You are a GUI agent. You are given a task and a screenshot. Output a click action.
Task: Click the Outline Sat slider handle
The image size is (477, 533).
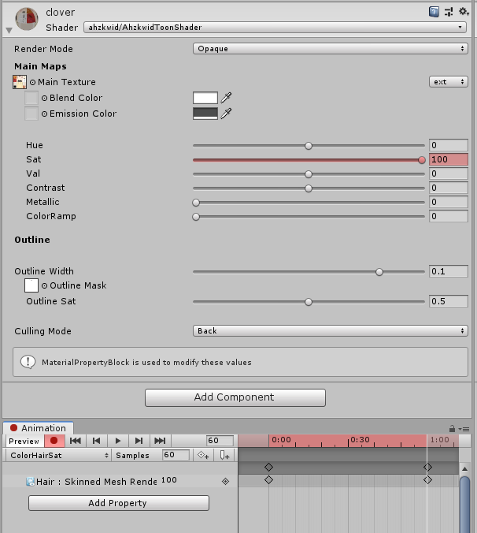pos(309,302)
